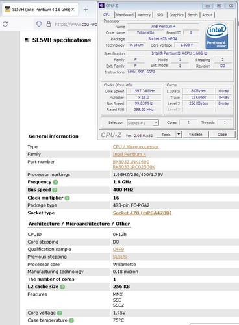This screenshot has height=325, width=239.
Task: Click the help icon beside Core voltage
Action: pyautogui.click(x=60, y=313)
